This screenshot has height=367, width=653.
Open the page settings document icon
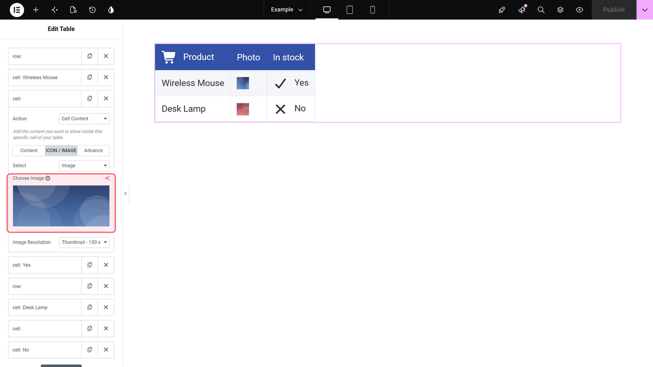(73, 10)
